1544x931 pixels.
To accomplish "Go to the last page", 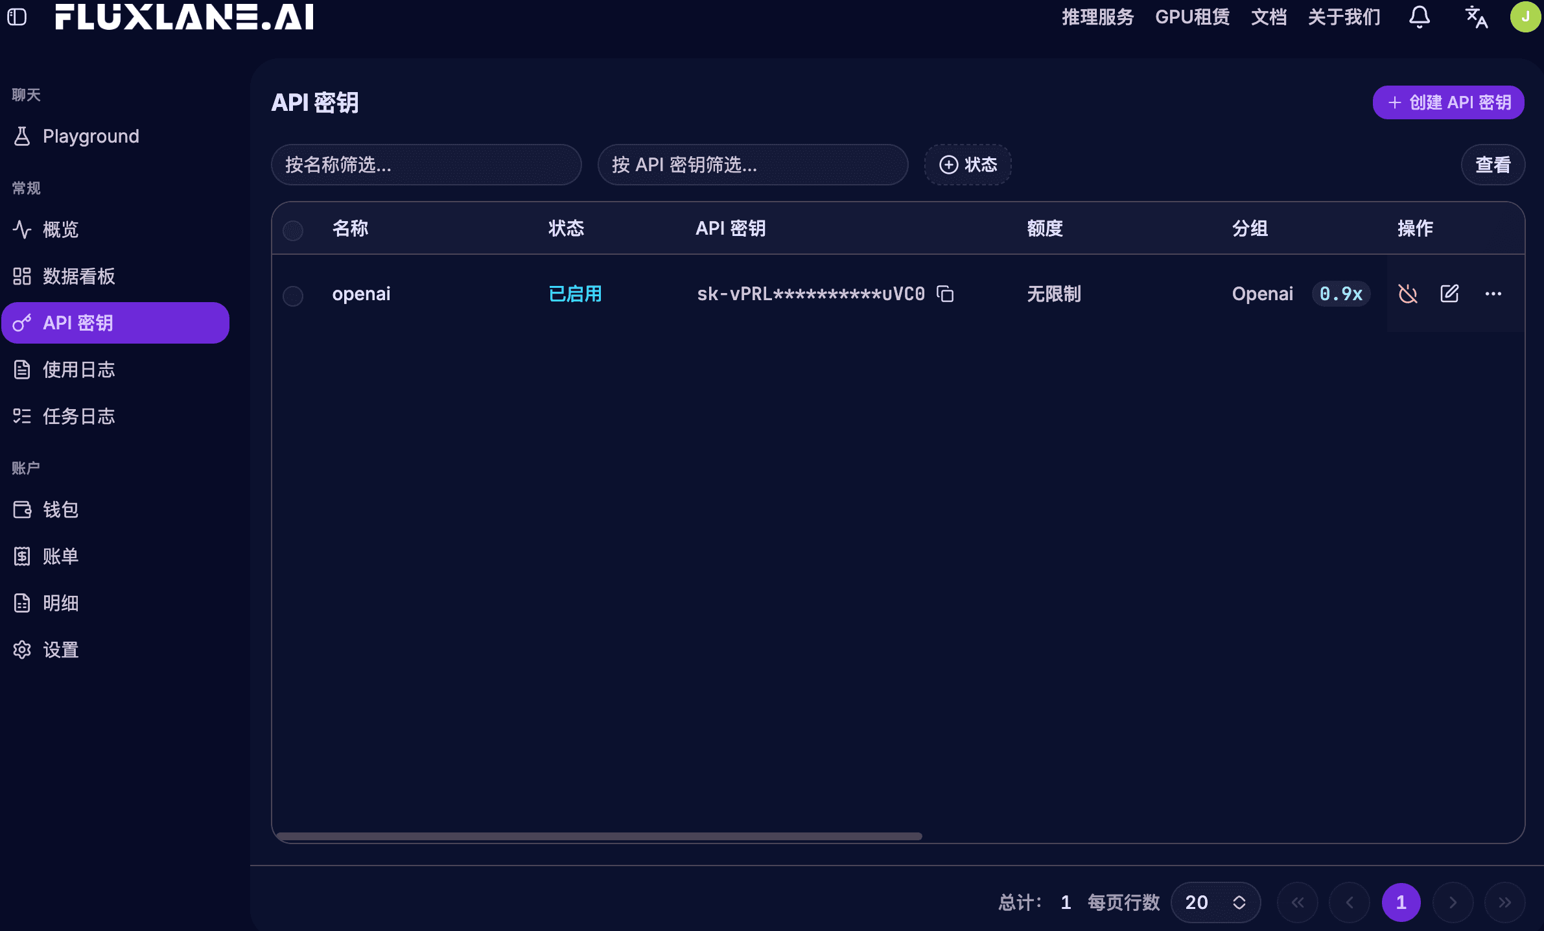I will pyautogui.click(x=1504, y=902).
